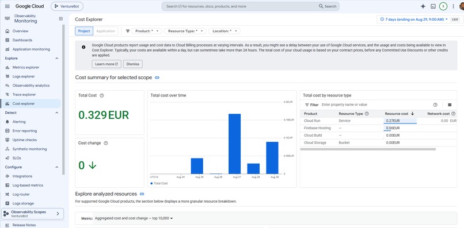Open the user account avatar

(462, 6)
